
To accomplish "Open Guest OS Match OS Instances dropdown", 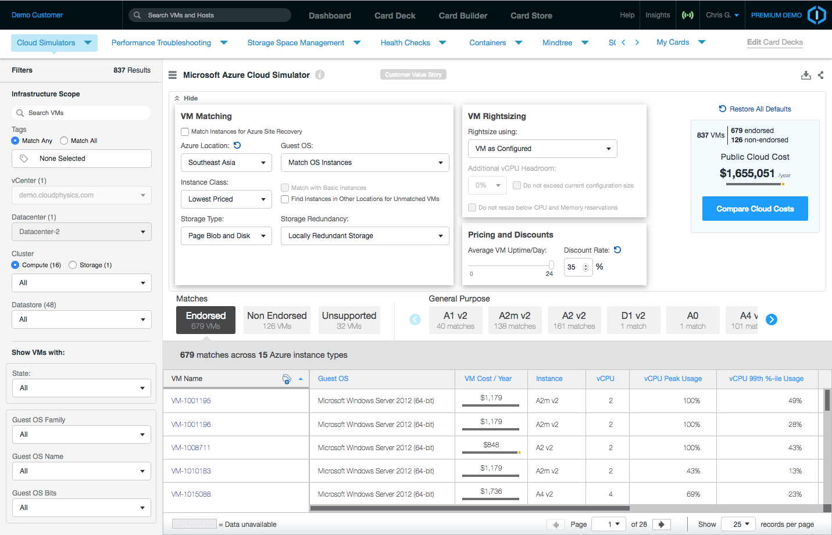I will pos(365,163).
